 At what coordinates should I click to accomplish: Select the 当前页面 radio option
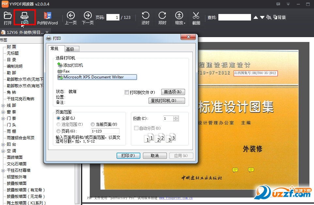point(92,124)
